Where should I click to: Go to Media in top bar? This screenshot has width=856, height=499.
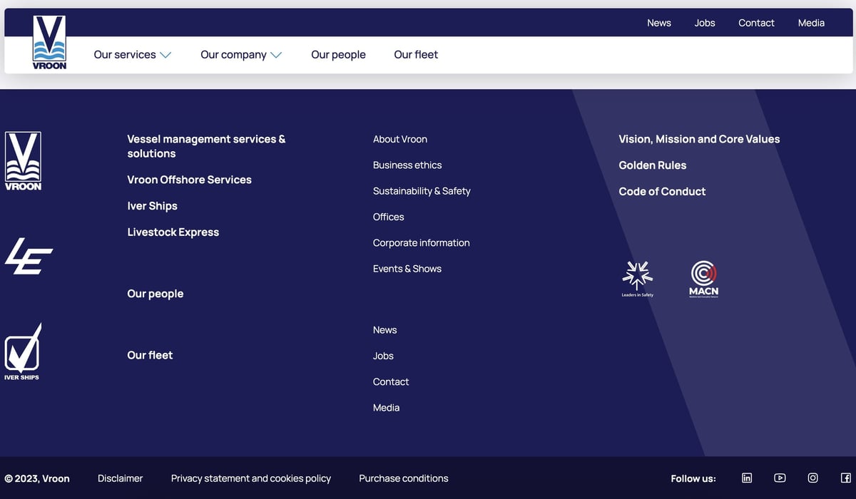click(811, 23)
